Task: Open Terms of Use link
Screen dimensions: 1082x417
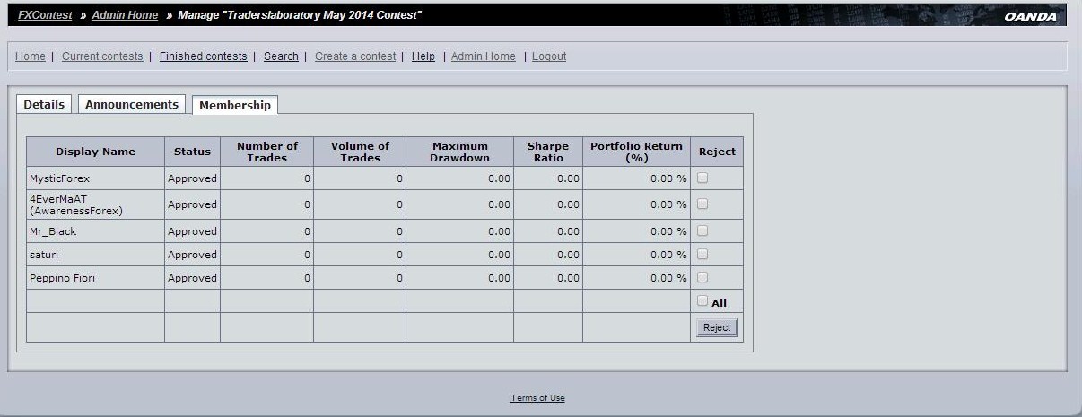Action: click(537, 398)
